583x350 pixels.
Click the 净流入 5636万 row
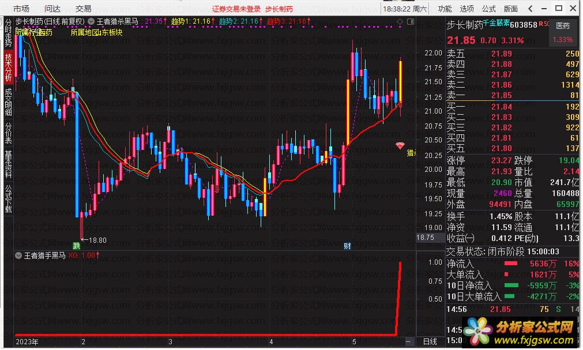pos(513,264)
